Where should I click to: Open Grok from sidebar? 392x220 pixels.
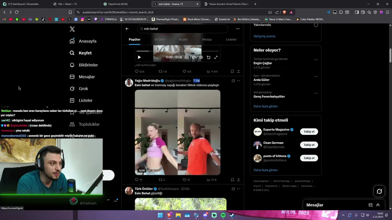coord(79,89)
